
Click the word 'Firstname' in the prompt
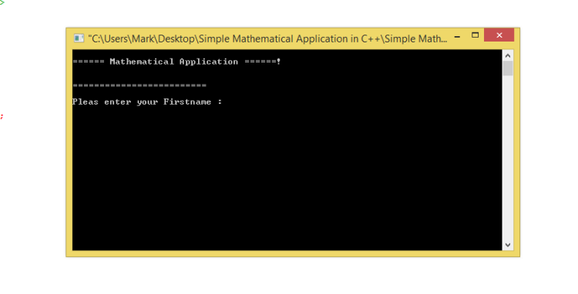[187, 102]
